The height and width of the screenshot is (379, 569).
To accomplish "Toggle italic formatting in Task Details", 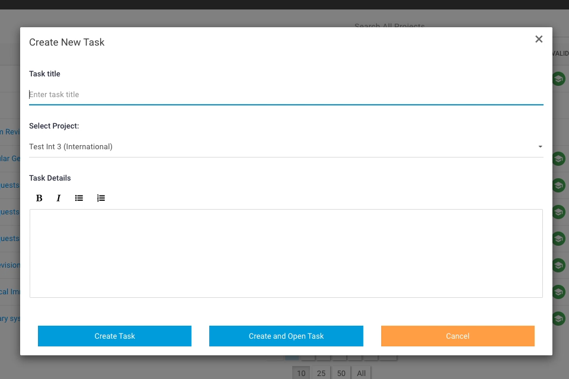I will click(59, 198).
